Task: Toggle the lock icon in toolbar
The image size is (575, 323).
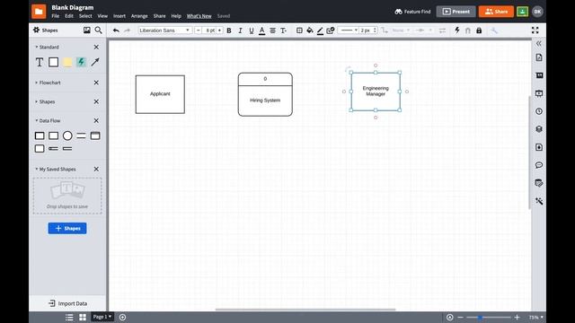Action: (479, 31)
